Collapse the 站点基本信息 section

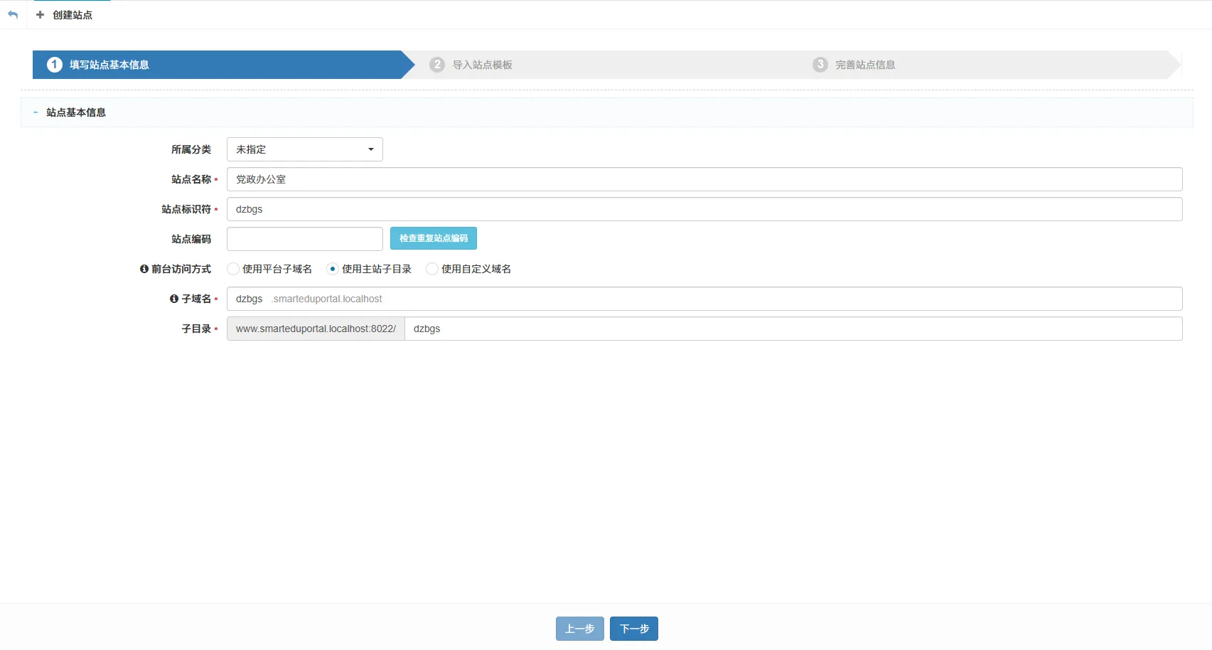36,112
